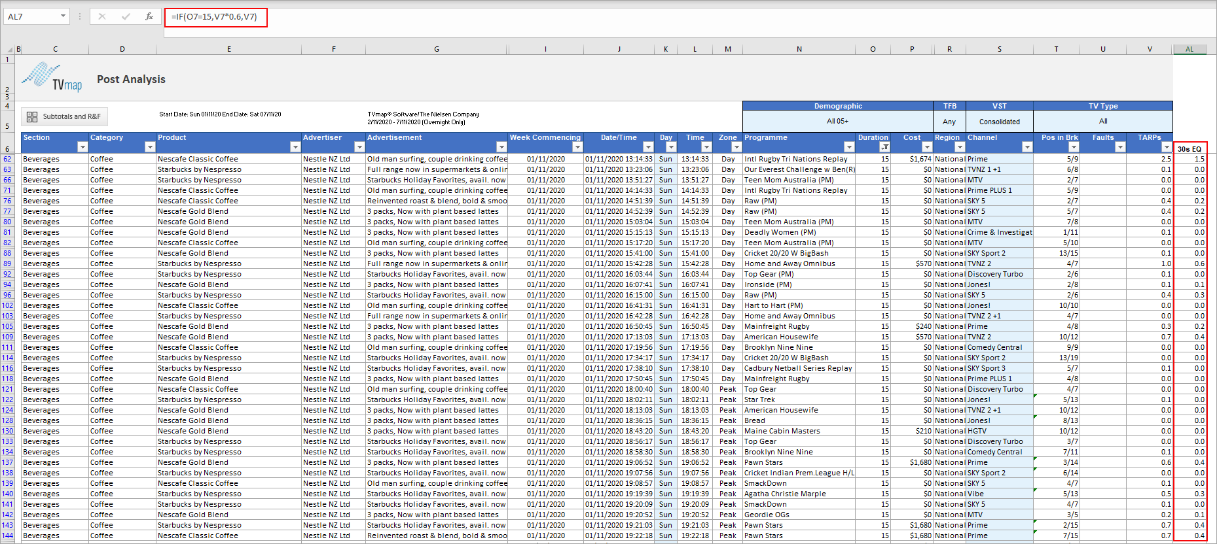Click 'Agatha Christie Marple' programme cell
Image resolution: width=1217 pixels, height=544 pixels.
[799, 494]
